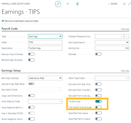Open card in new window icon
The width and height of the screenshot is (131, 123).
124,4
